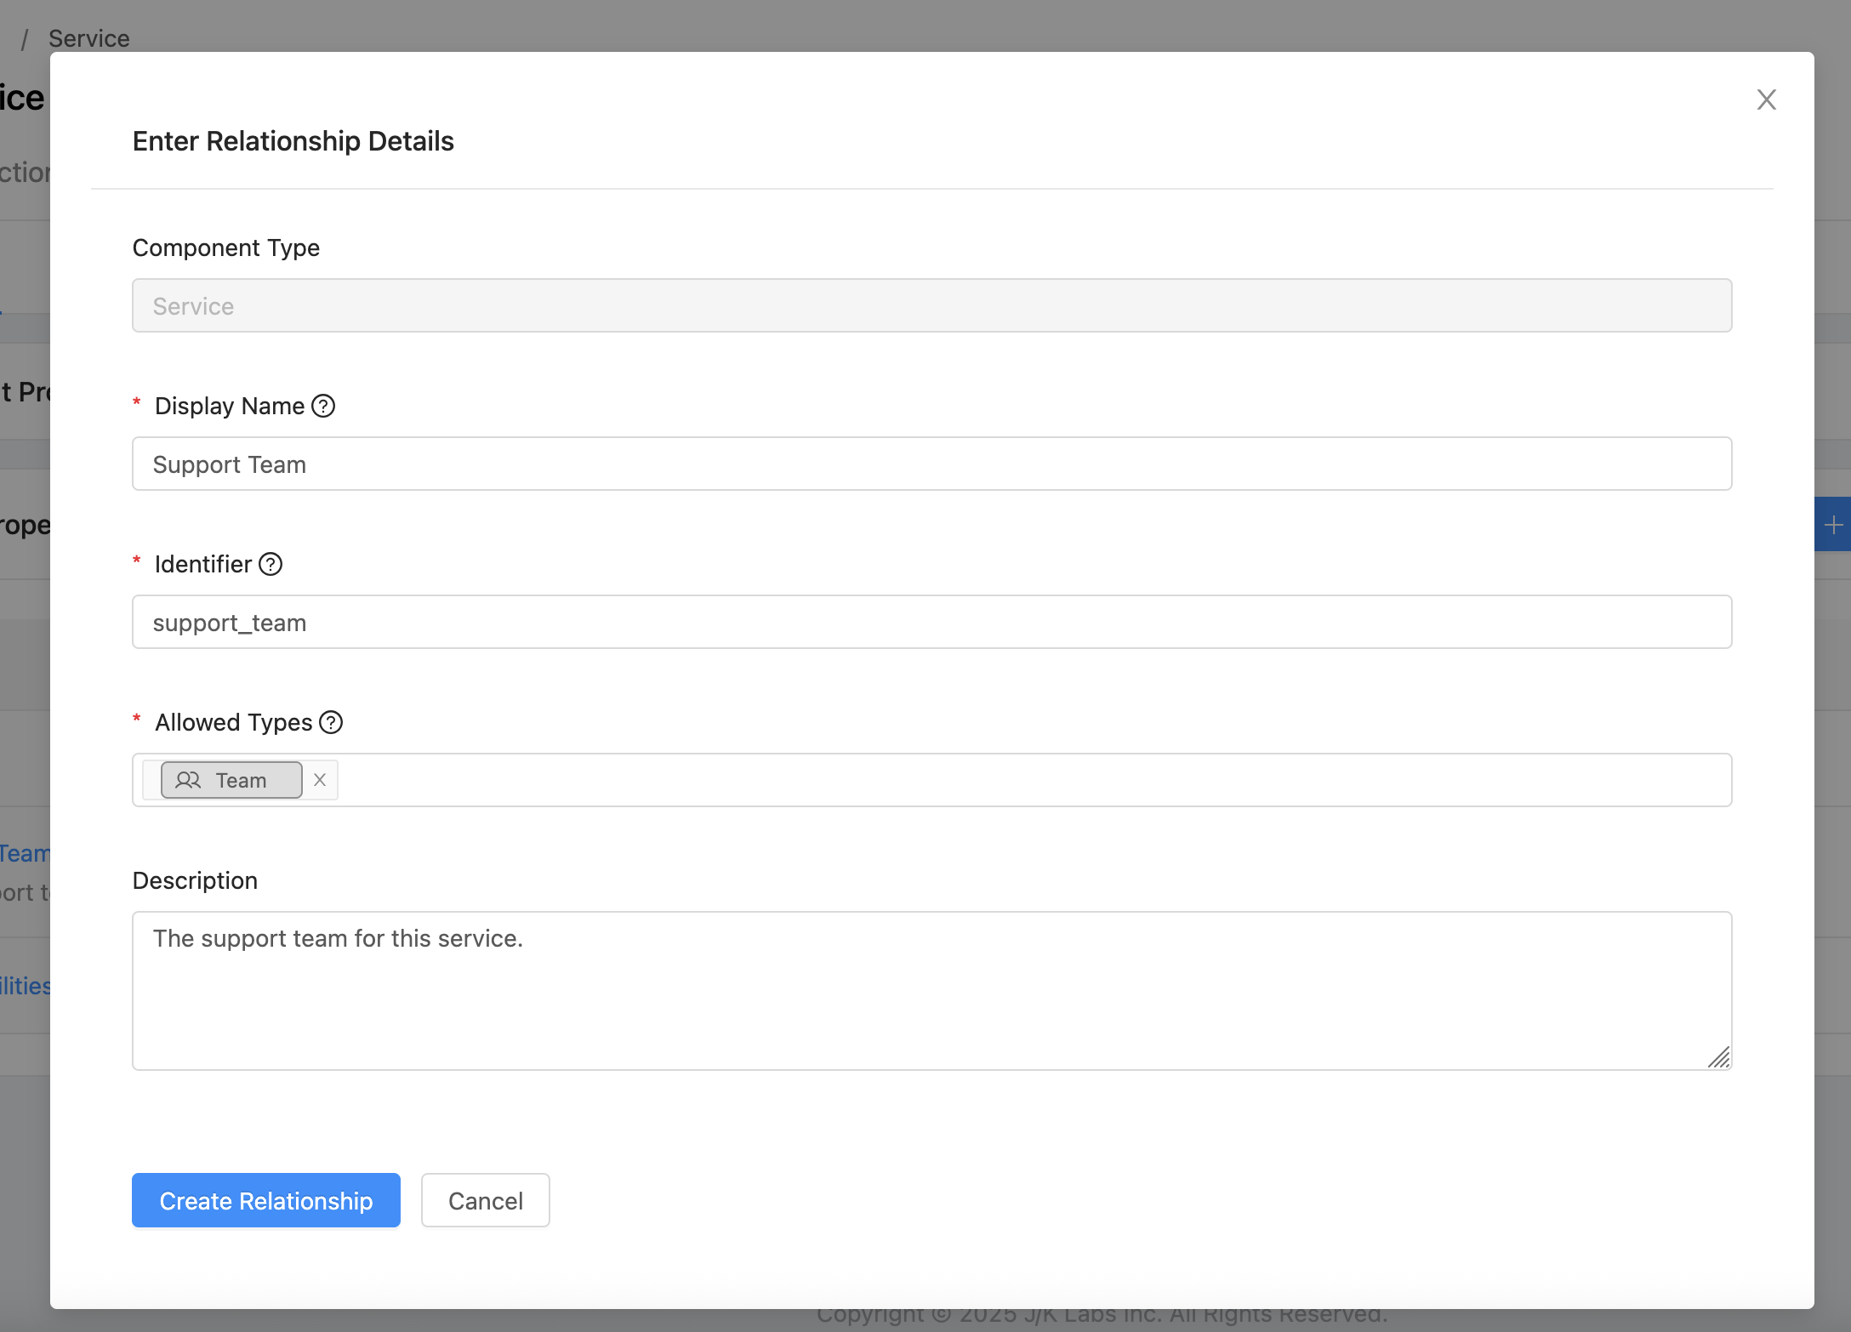Click the people icon inside Team tag
This screenshot has height=1332, width=1851.
point(187,780)
